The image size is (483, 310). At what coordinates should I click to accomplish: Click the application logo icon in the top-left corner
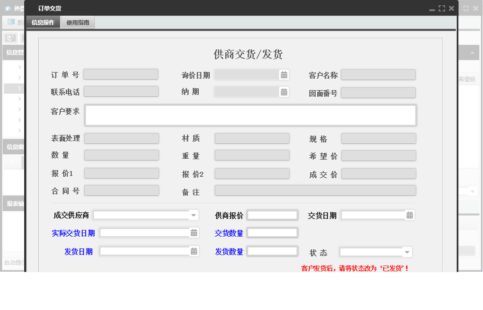point(8,7)
